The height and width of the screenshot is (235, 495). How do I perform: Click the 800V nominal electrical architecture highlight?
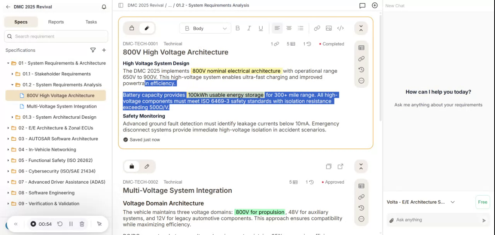click(x=236, y=71)
